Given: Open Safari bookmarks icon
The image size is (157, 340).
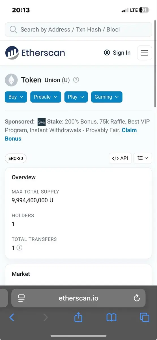Looking at the screenshot, I should pos(111,318).
